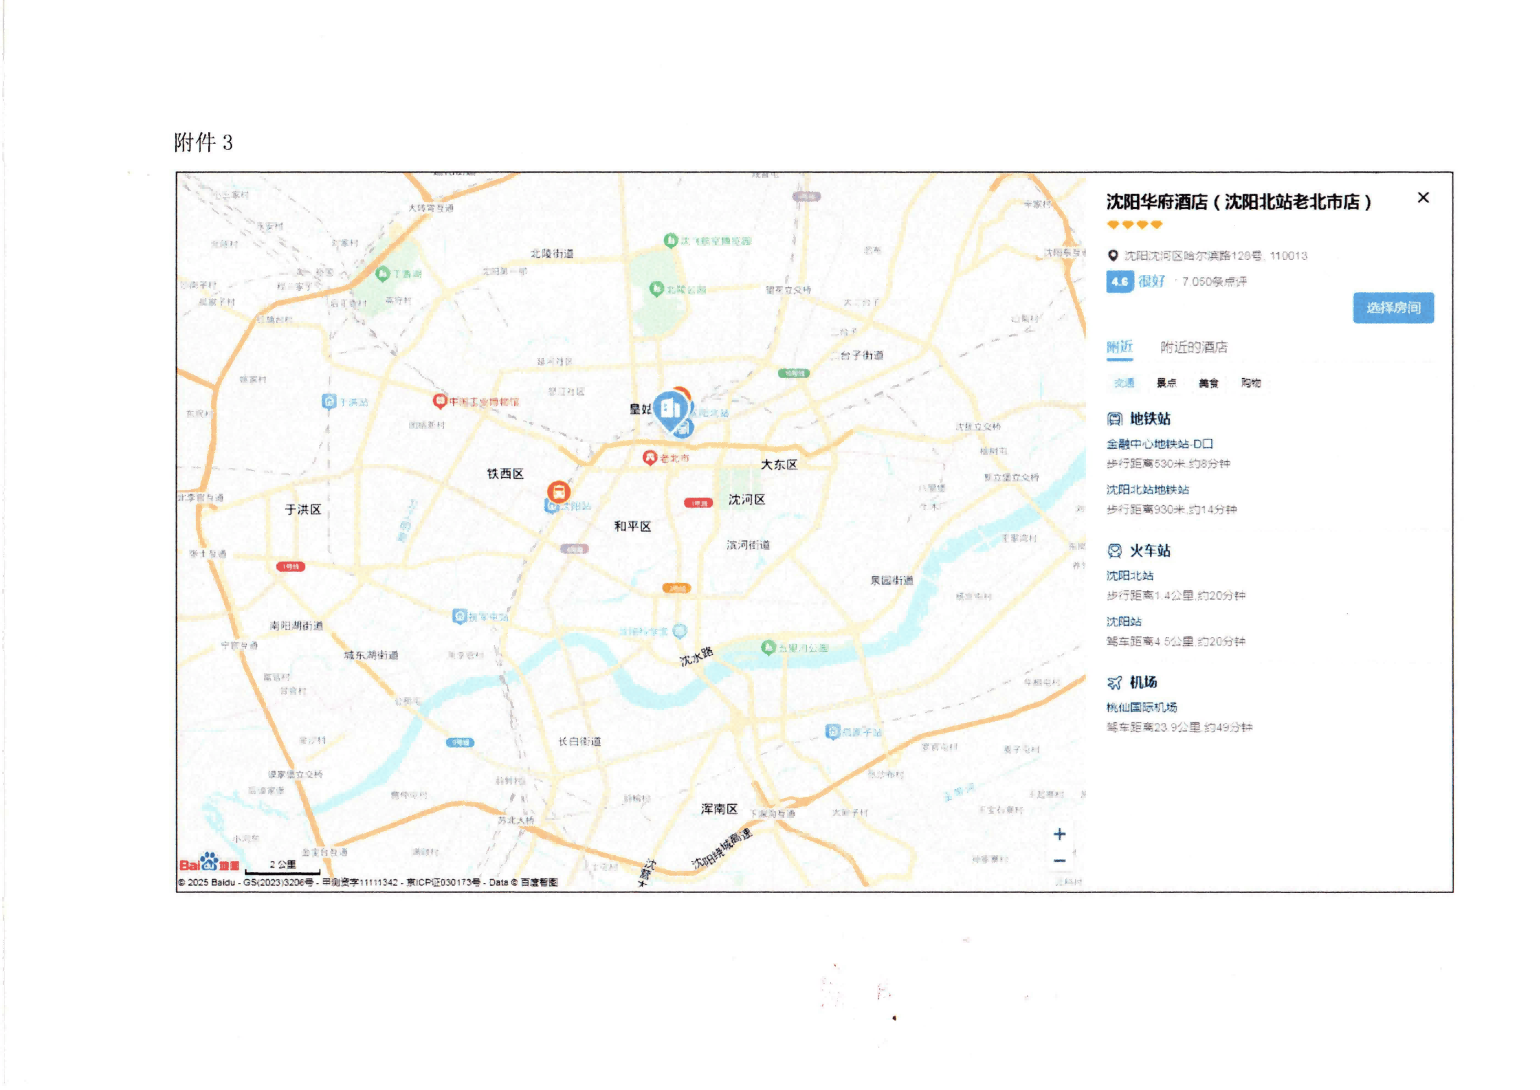Click the orange Shenyang Station train marker

point(558,492)
